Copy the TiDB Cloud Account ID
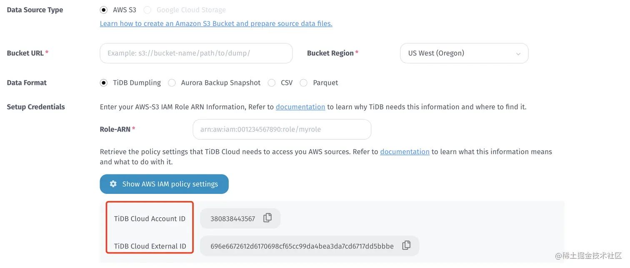 (x=267, y=218)
